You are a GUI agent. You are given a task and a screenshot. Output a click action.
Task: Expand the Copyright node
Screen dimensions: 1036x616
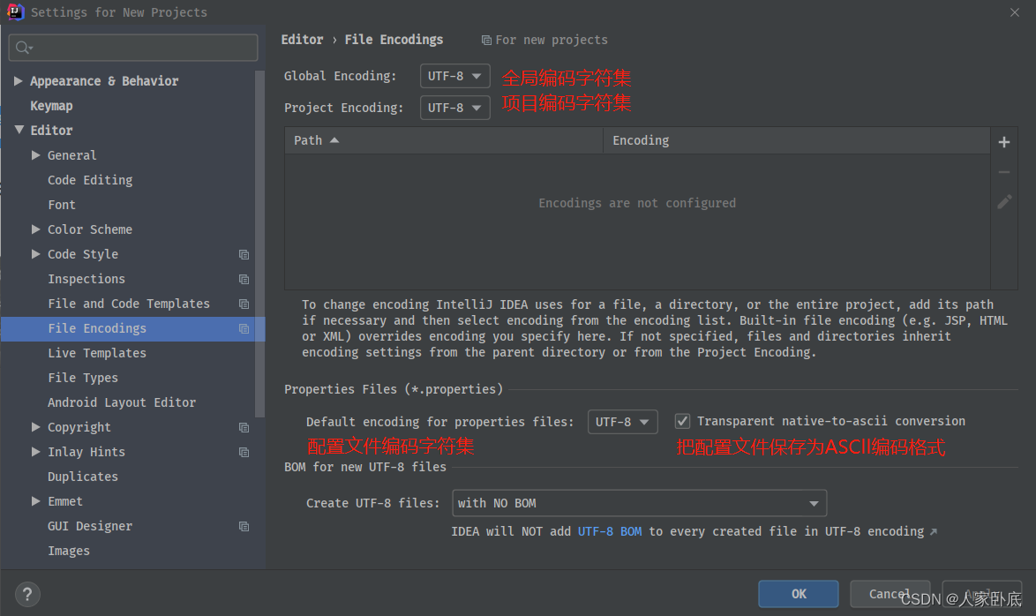pos(35,427)
